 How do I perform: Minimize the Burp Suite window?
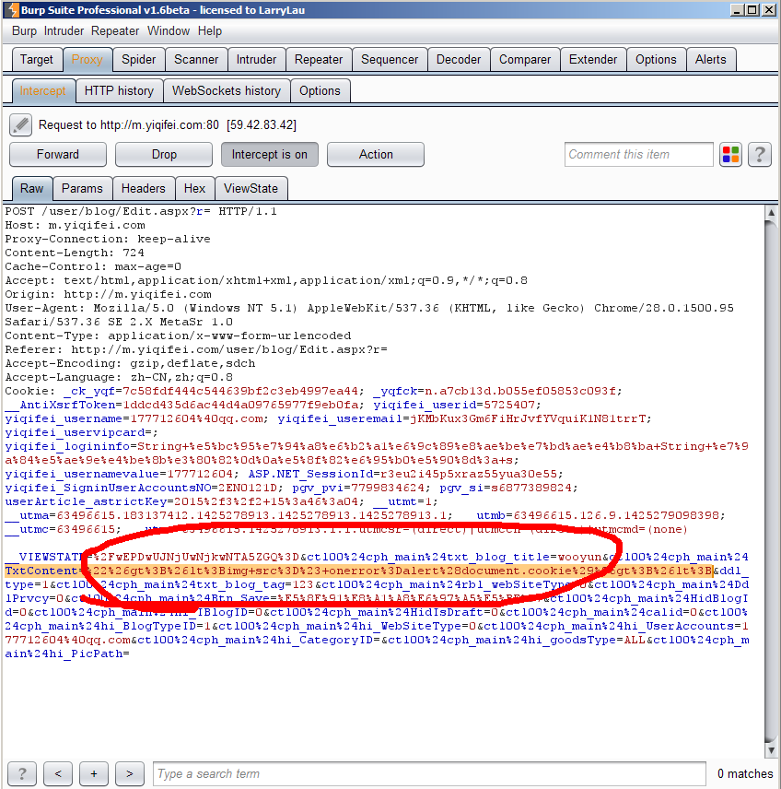(737, 9)
